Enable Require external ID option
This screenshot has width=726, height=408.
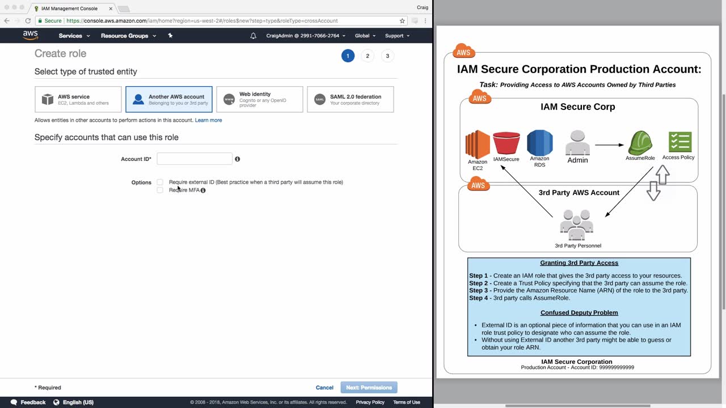(x=160, y=182)
